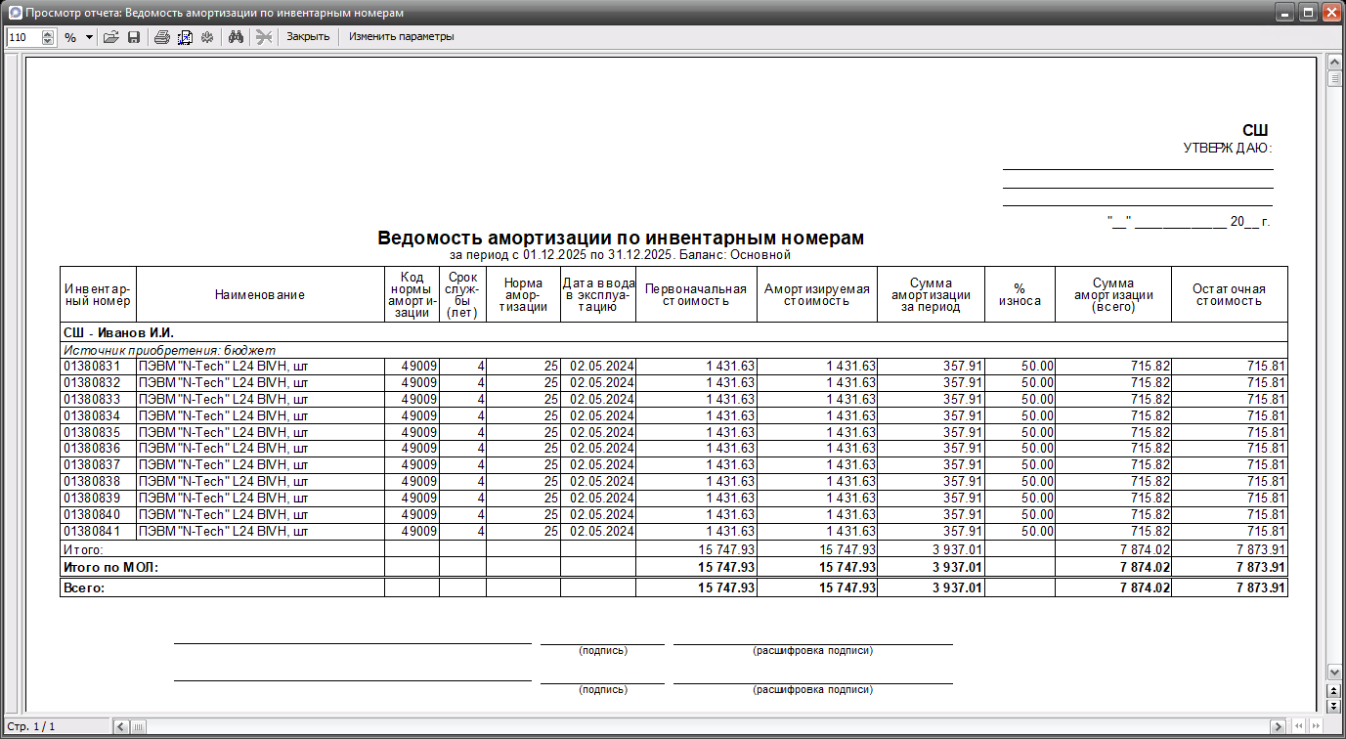Click the dimmed settings icon before the binoculars
The height and width of the screenshot is (739, 1346).
(206, 37)
